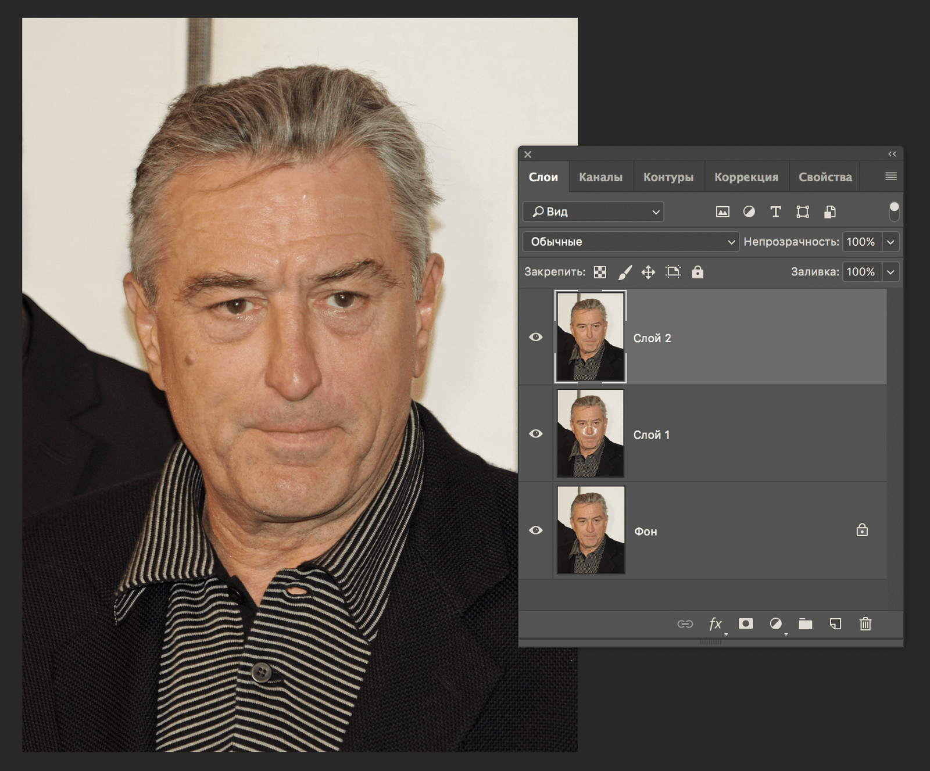Open the Обычные blend mode dropdown
This screenshot has height=771, width=930.
point(631,242)
